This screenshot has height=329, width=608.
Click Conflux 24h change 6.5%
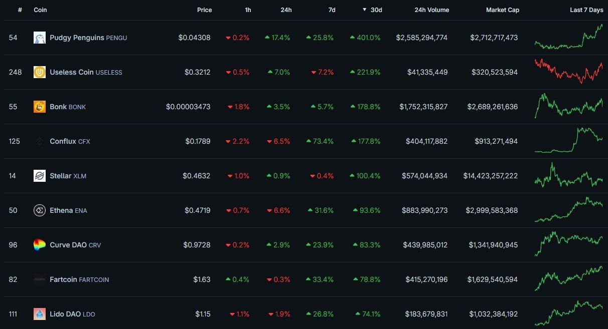pyautogui.click(x=278, y=141)
